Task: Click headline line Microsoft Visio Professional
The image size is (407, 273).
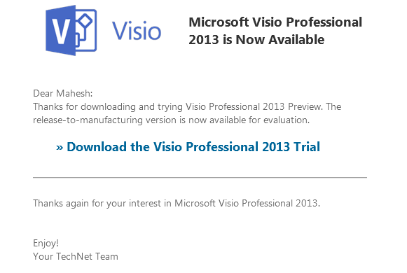Action: [275, 22]
